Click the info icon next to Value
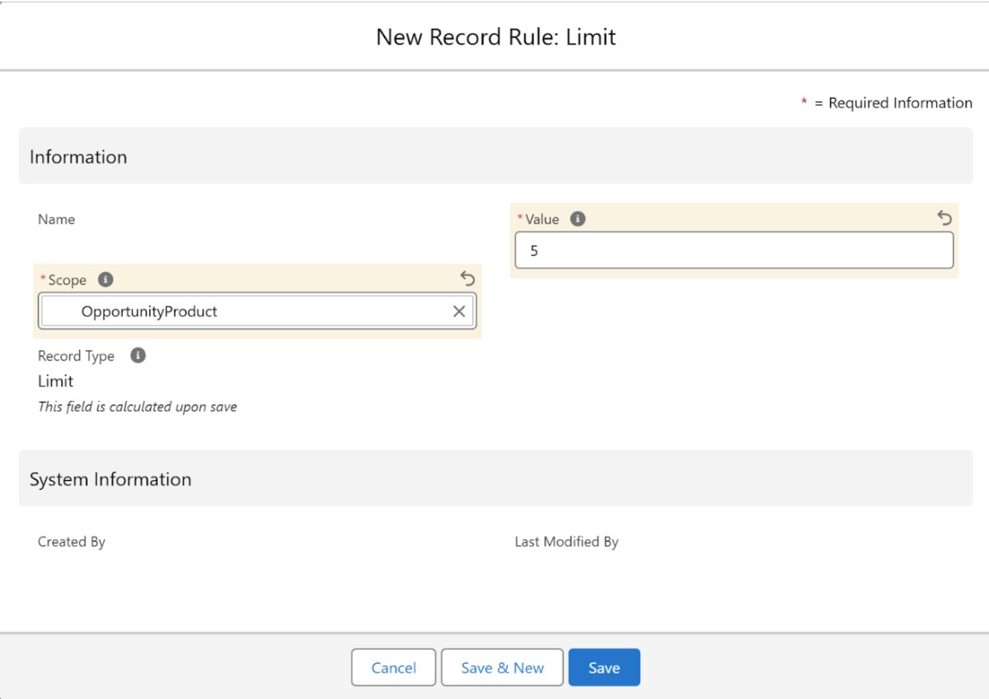The width and height of the screenshot is (989, 699). tap(578, 219)
